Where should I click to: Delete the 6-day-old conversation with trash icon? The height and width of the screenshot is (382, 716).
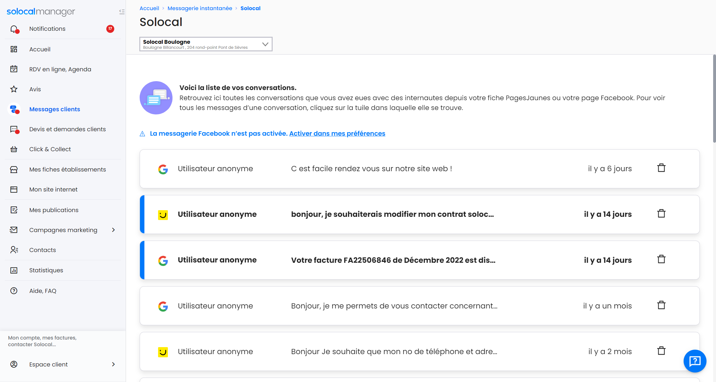click(661, 168)
